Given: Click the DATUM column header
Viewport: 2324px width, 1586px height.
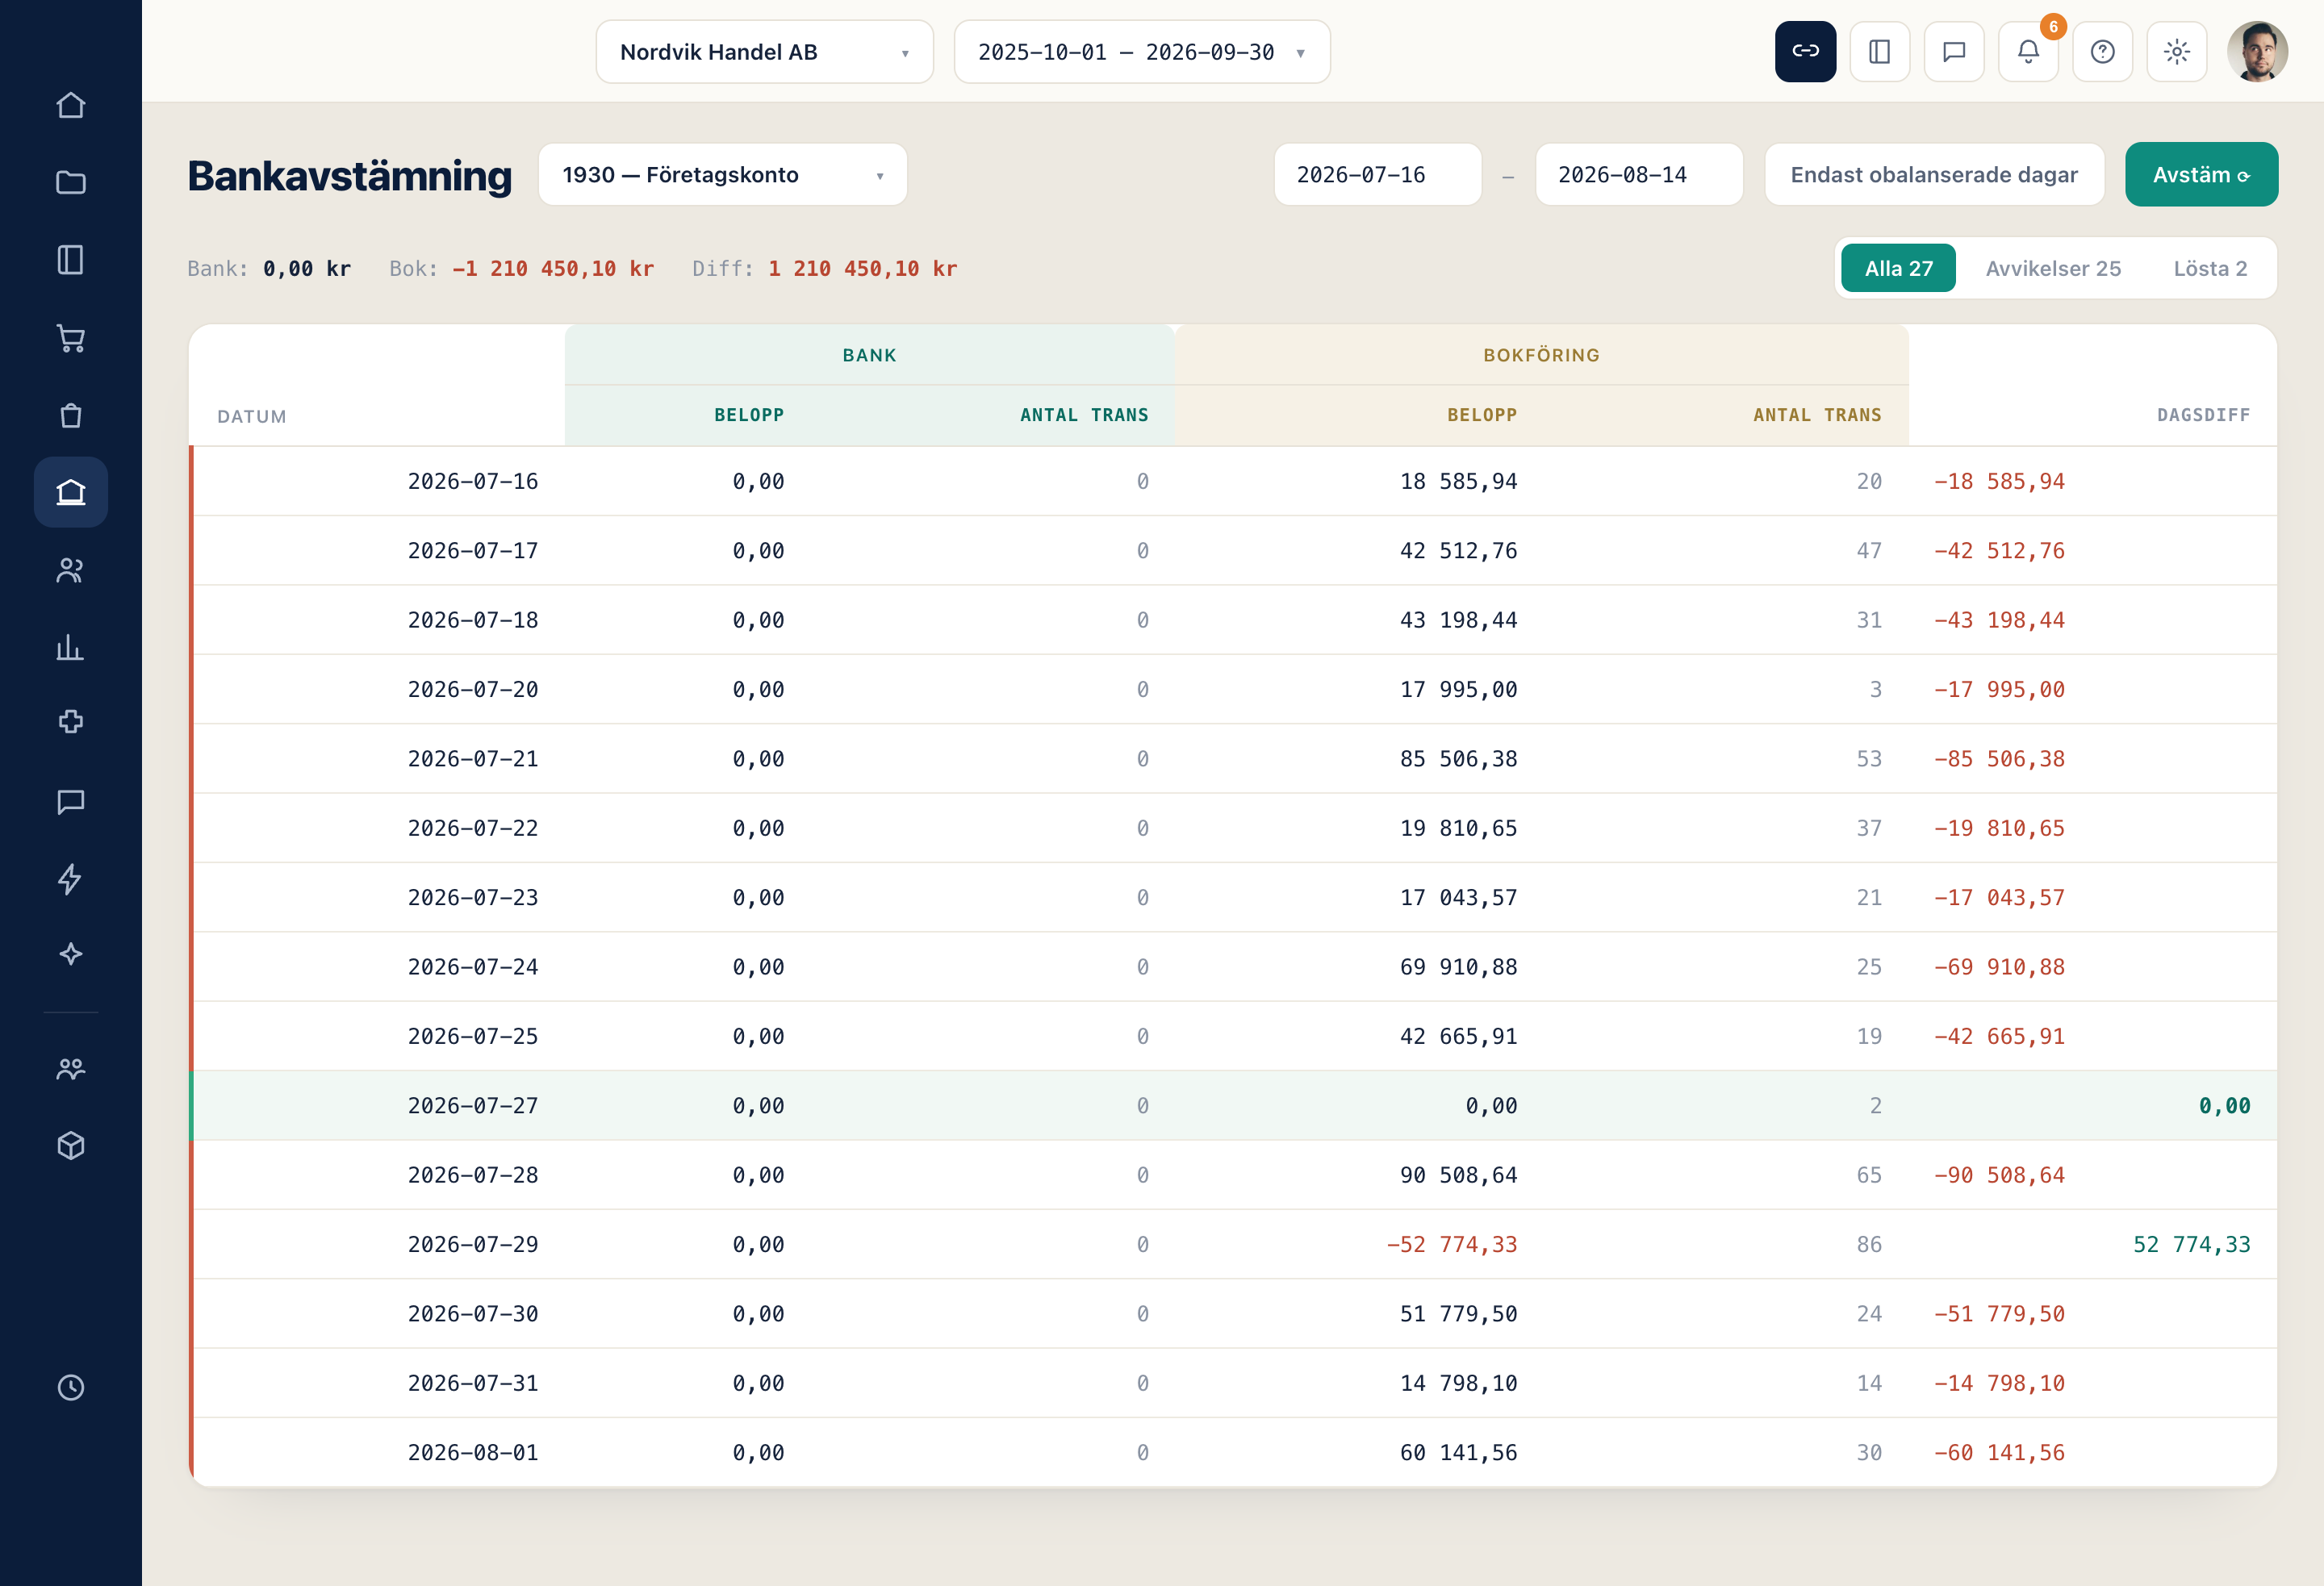Looking at the screenshot, I should [x=252, y=416].
